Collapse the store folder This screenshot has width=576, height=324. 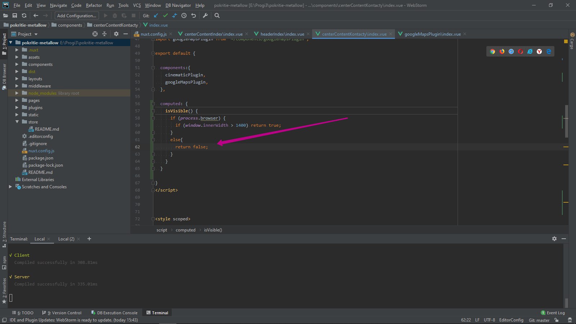(17, 122)
